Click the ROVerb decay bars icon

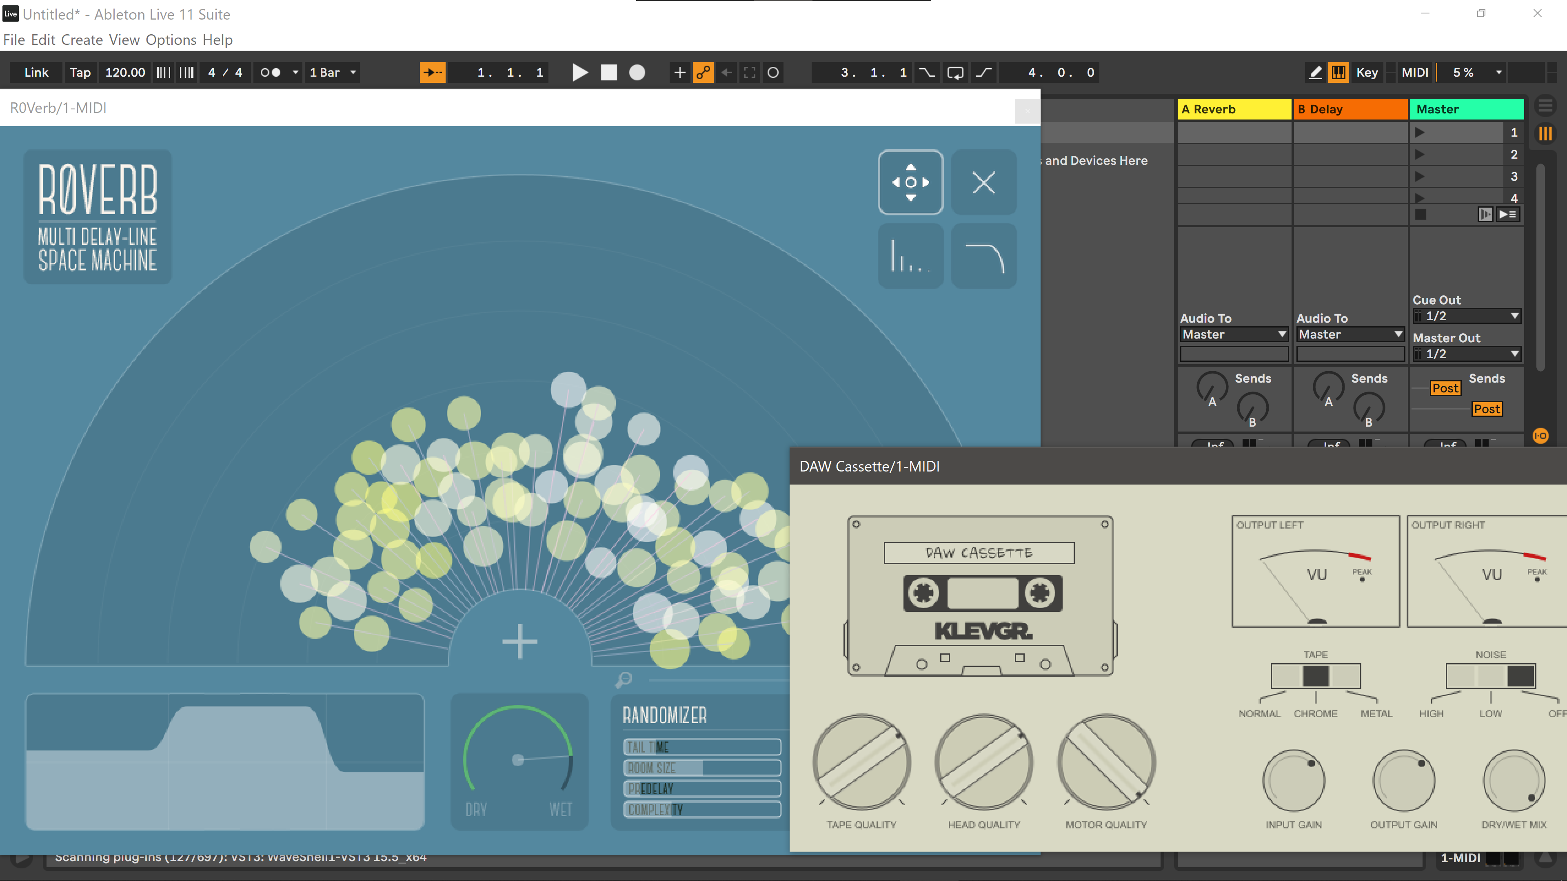pyautogui.click(x=911, y=255)
